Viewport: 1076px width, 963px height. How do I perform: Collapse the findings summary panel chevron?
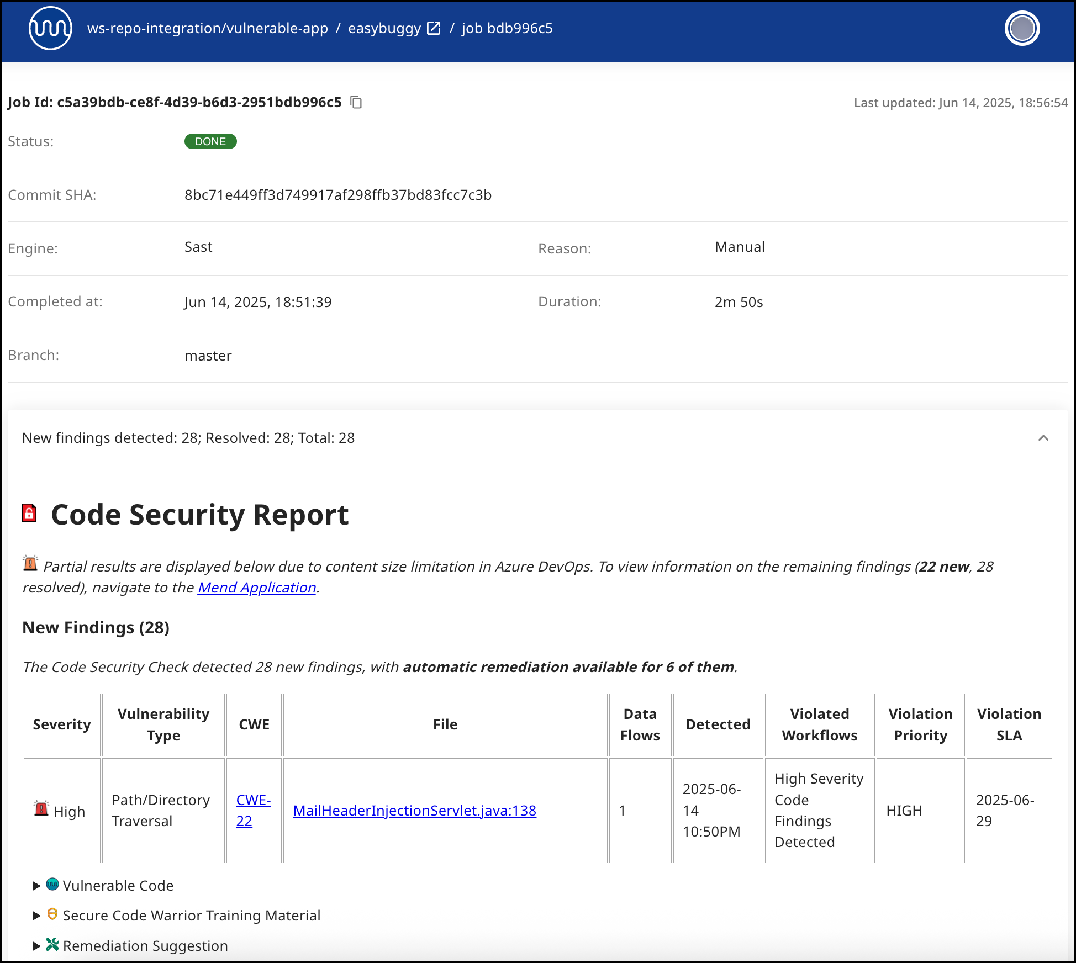tap(1043, 438)
